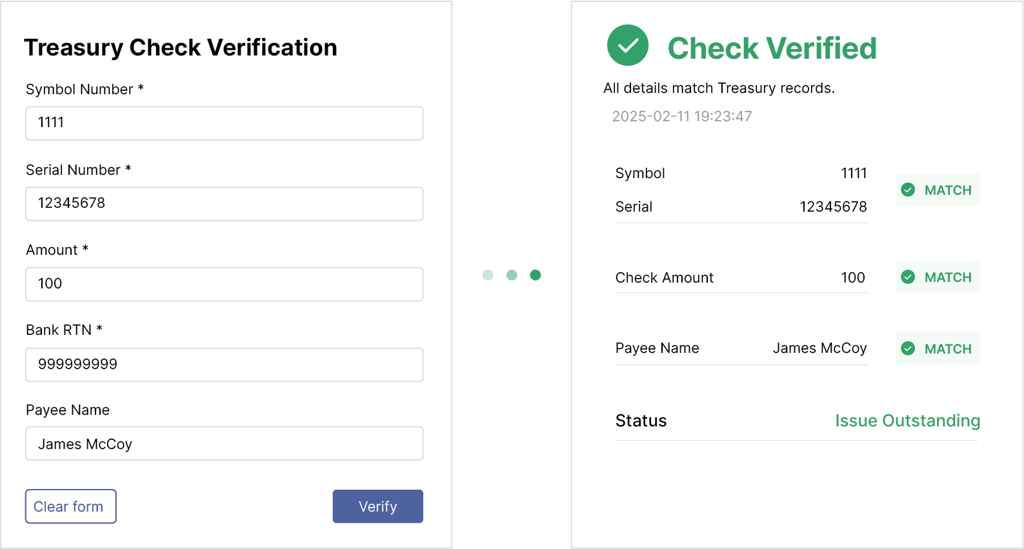The height and width of the screenshot is (549, 1024).
Task: Click the Treasury Check Verification title
Action: tap(181, 48)
